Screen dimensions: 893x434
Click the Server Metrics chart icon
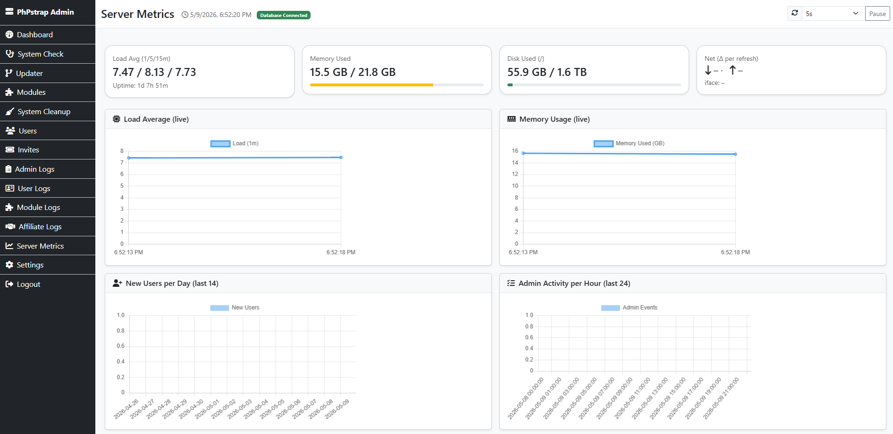point(9,246)
